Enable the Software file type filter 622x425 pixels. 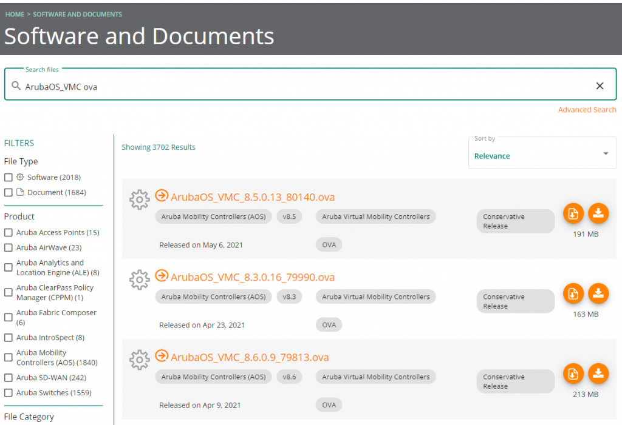[x=9, y=178]
